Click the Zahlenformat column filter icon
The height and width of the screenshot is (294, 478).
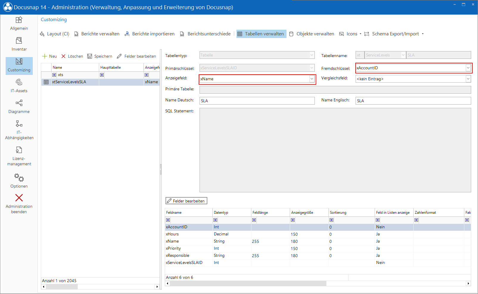416,220
